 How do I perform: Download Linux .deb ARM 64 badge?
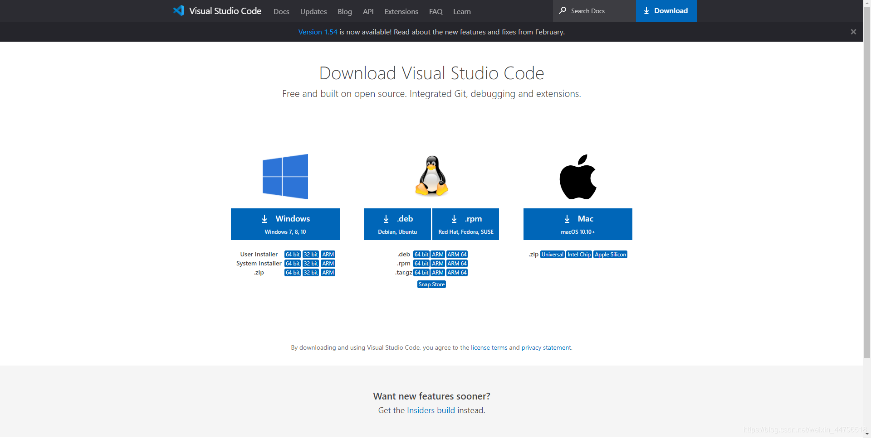[x=457, y=255]
